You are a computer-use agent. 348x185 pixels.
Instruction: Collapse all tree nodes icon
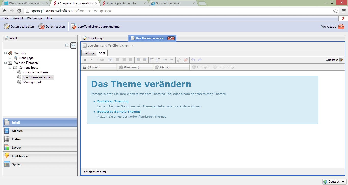(67, 45)
